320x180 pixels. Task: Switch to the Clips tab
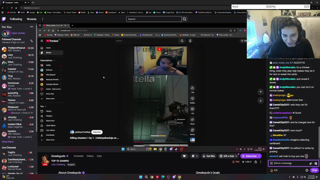click(99, 156)
